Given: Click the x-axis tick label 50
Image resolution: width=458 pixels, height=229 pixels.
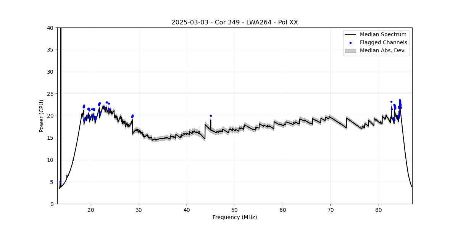Looking at the screenshot, I should point(235,210).
